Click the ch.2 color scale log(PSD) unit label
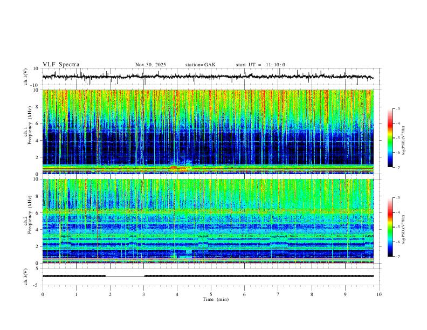427x330 pixels. pos(403,229)
